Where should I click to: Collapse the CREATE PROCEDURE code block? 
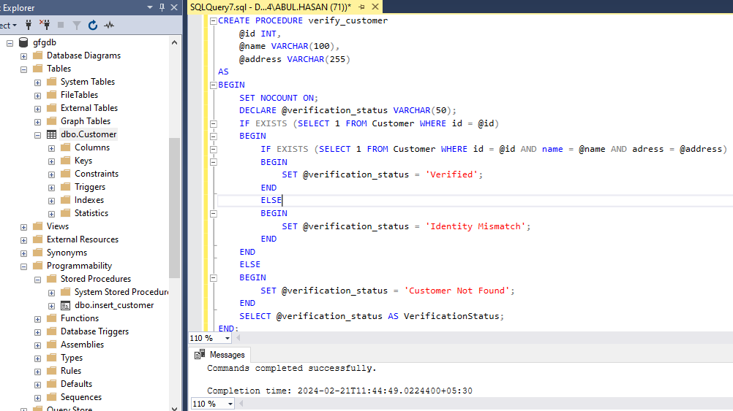(213, 20)
